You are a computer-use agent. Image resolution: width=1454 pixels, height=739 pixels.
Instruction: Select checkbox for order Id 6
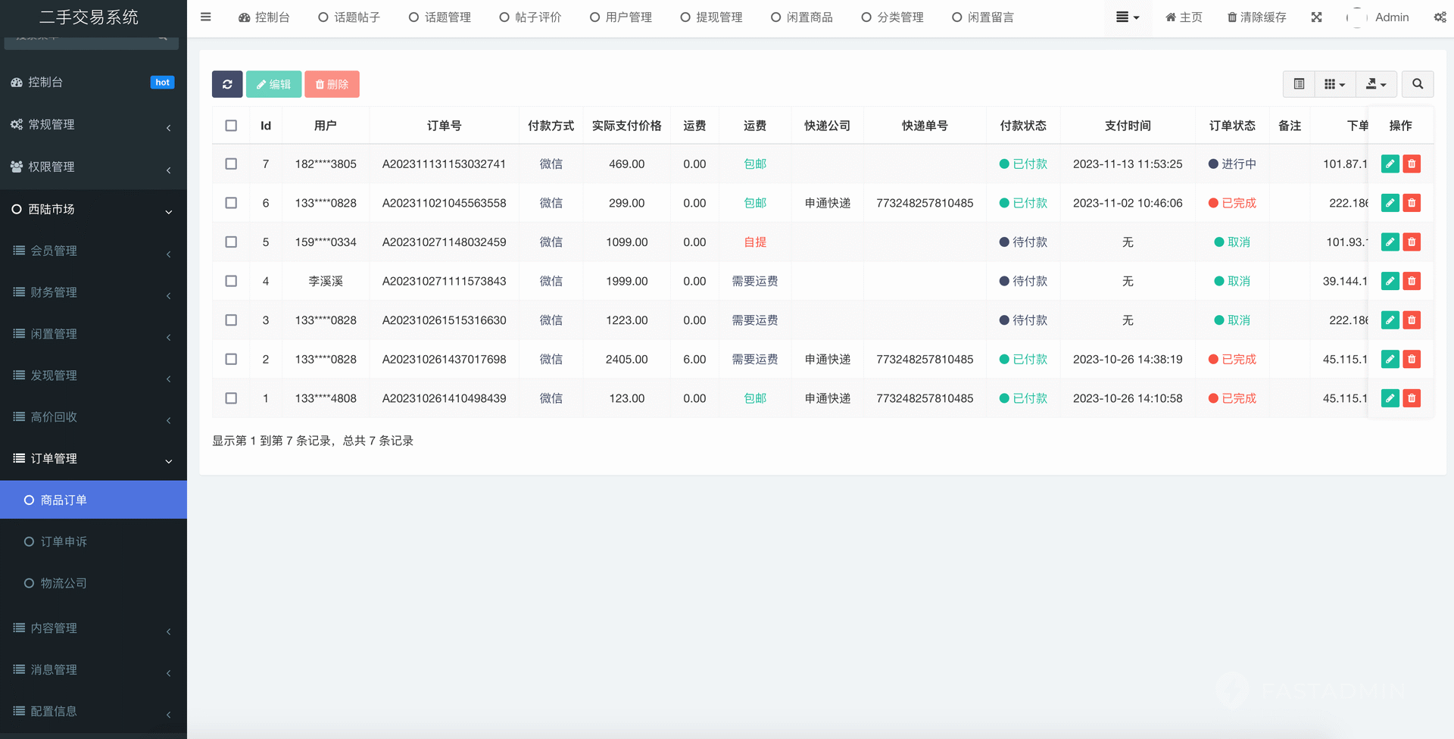tap(231, 203)
